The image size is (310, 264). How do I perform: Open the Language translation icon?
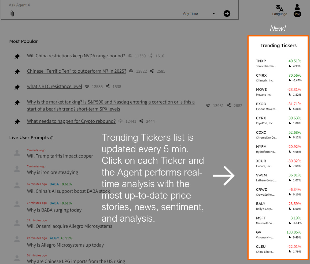pos(279,8)
